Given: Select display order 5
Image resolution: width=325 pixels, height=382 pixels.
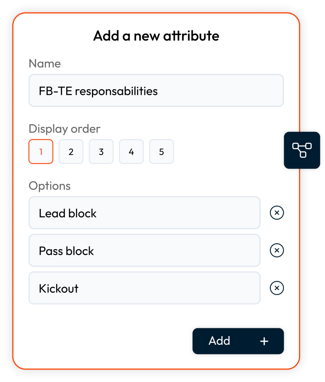Looking at the screenshot, I should click(162, 152).
